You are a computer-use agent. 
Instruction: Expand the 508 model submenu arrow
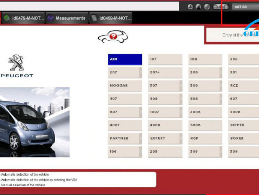[221, 99]
